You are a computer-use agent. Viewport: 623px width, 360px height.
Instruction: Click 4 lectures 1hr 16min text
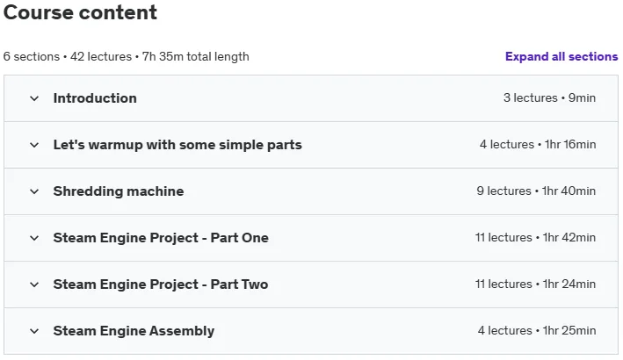pos(538,145)
